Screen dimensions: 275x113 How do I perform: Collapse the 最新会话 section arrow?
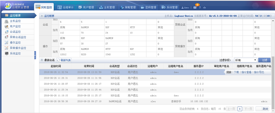[x=42, y=60]
